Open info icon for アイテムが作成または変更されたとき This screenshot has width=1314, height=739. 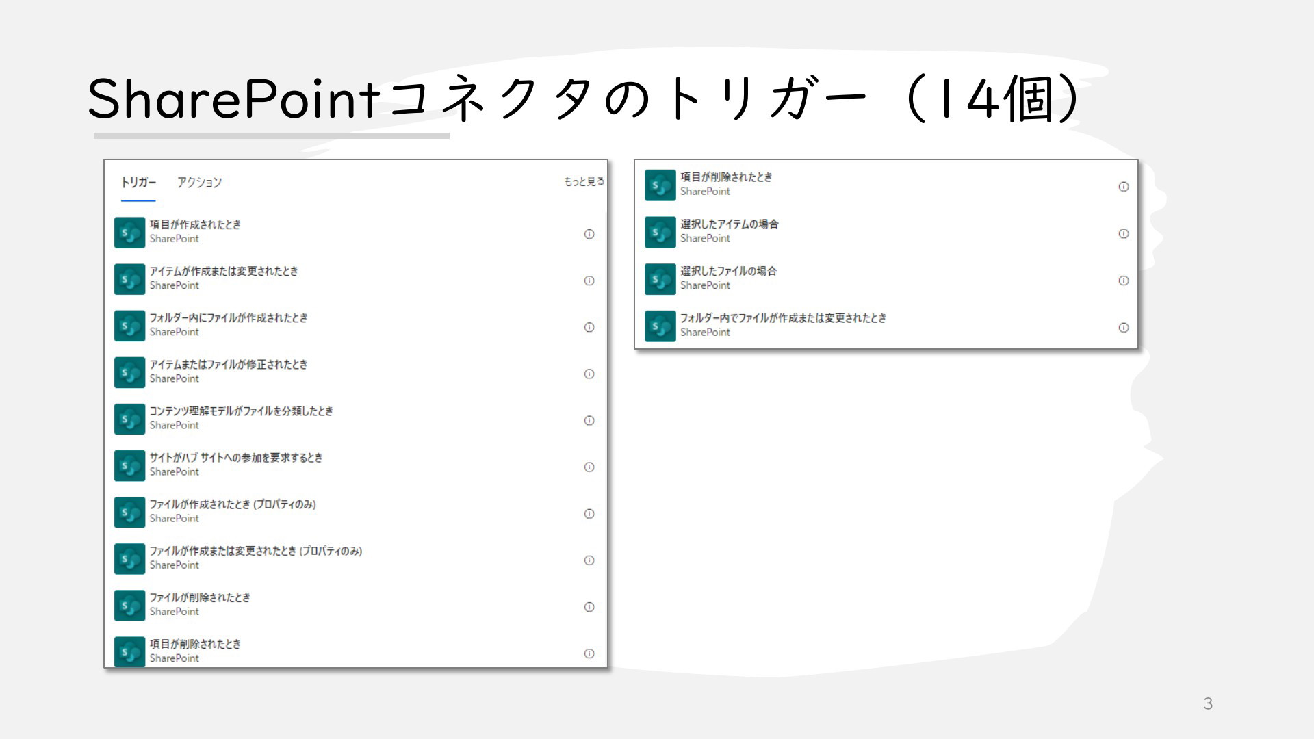(x=589, y=281)
